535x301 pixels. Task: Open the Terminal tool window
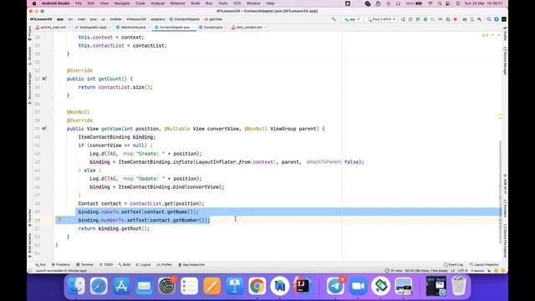click(x=84, y=265)
